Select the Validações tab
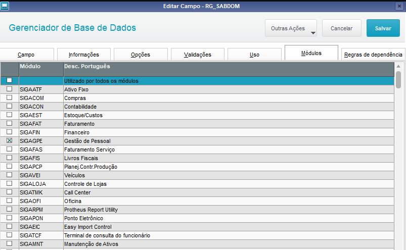The image size is (406, 250). (198, 55)
